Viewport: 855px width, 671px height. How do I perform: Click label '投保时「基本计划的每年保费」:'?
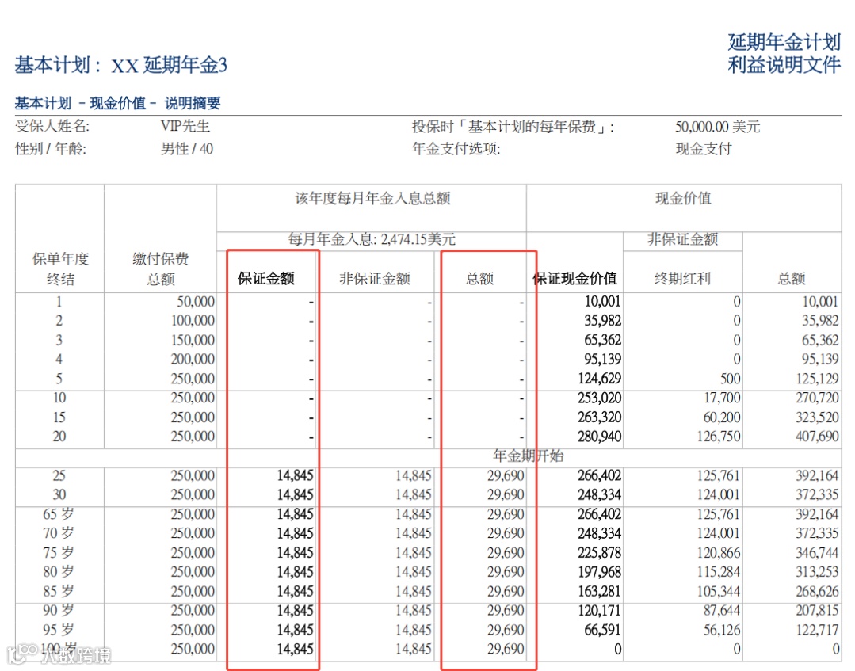513,127
